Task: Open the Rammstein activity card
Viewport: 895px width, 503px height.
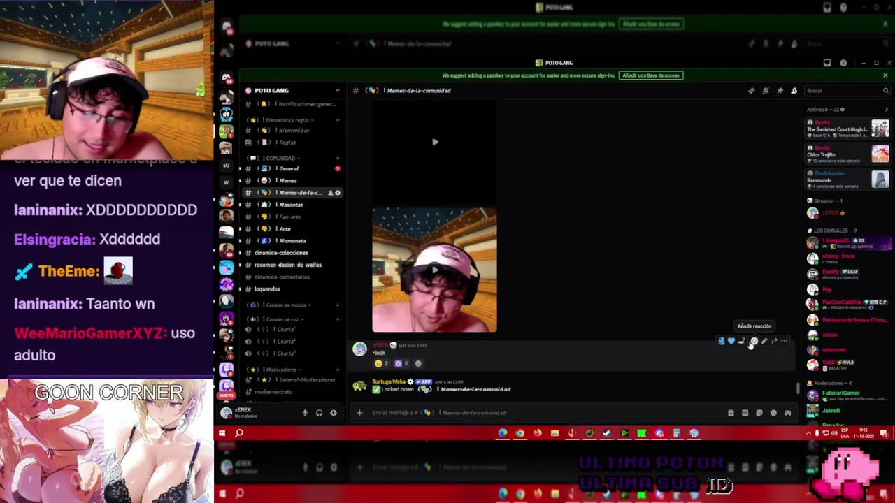Action: (x=848, y=180)
